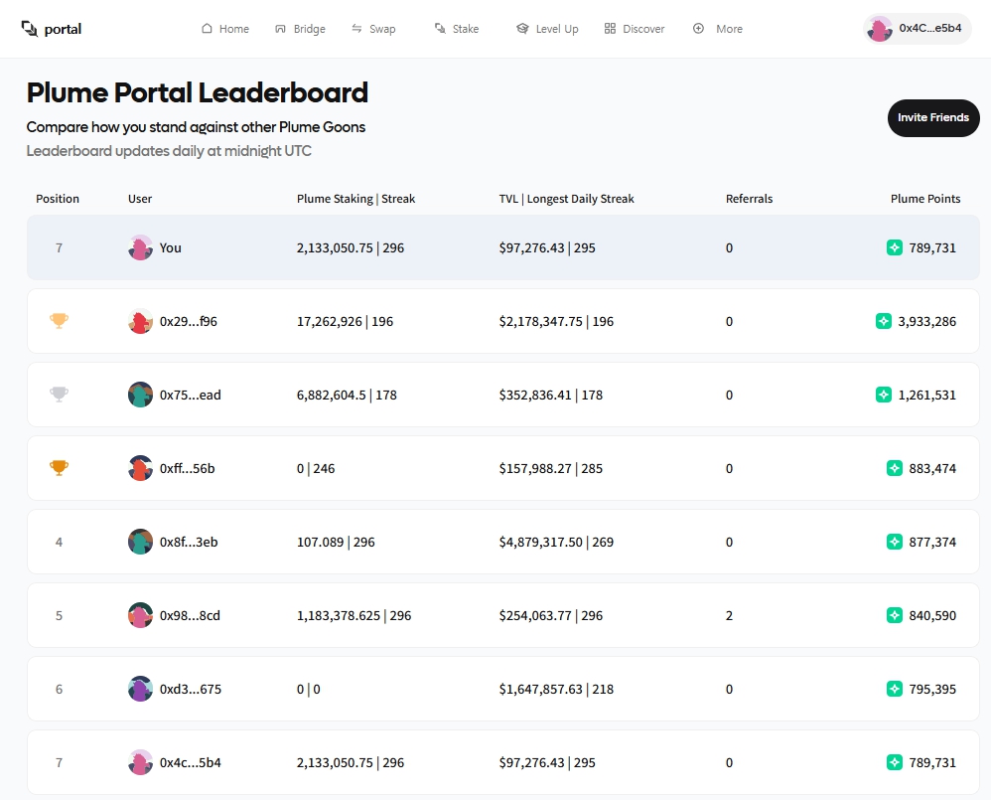Click the Position column header
This screenshot has width=991, height=800.
coord(58,199)
